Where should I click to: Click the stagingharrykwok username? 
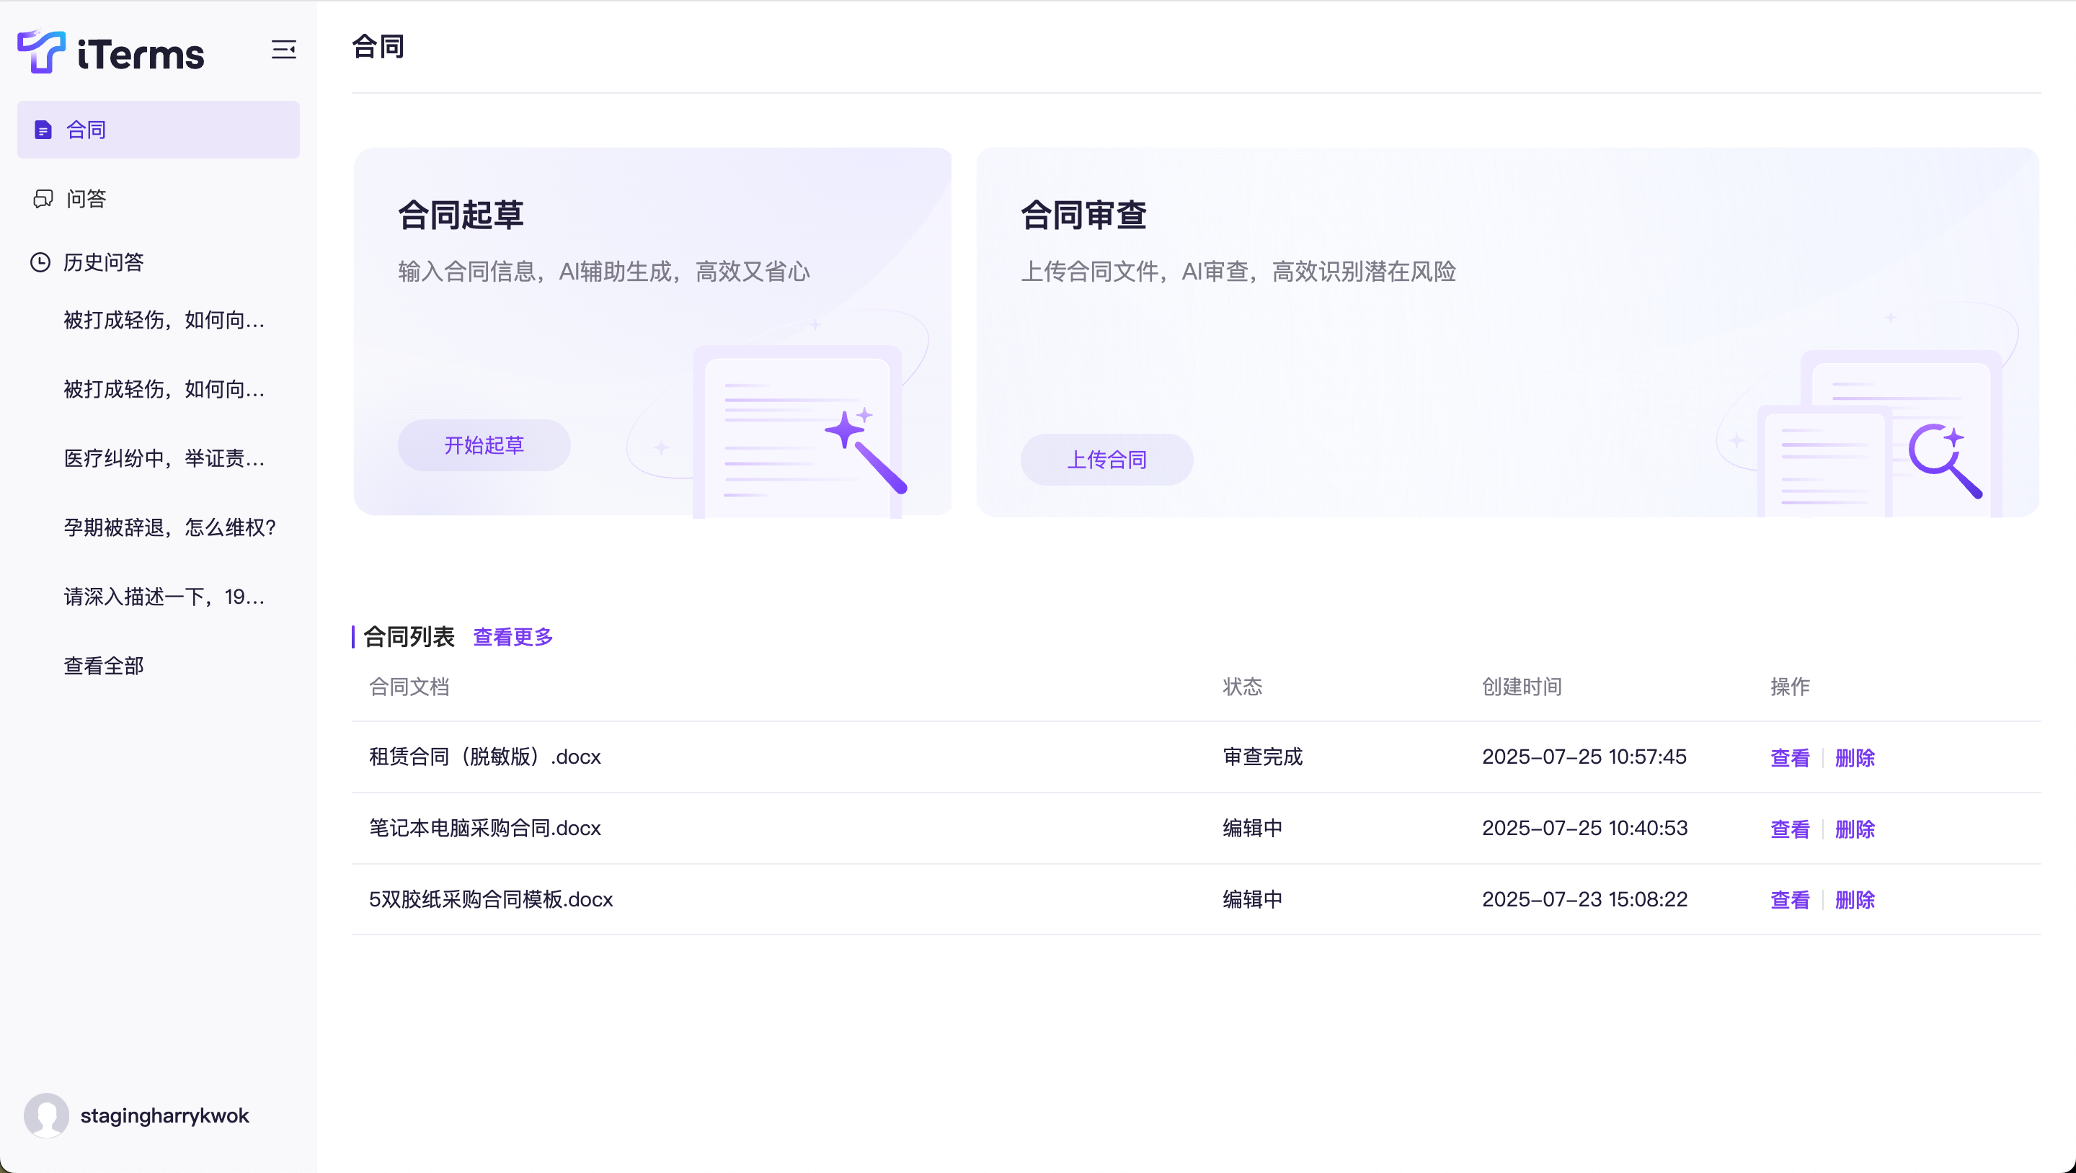pos(164,1116)
